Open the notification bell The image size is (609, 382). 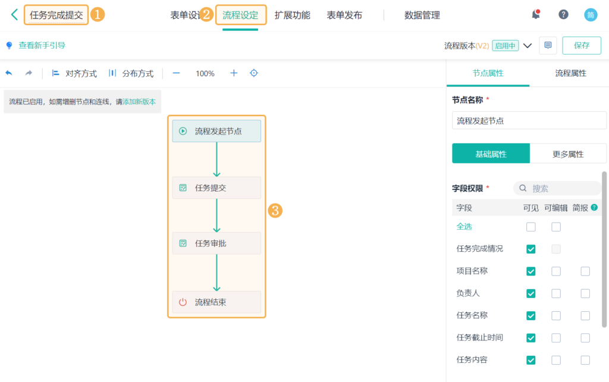tap(535, 14)
